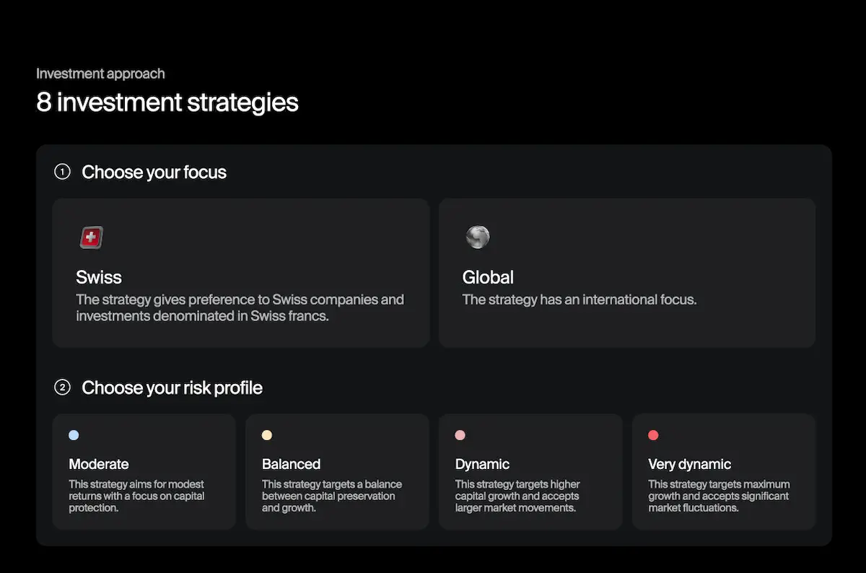Select the Global focus card title
This screenshot has width=866, height=573.
488,277
